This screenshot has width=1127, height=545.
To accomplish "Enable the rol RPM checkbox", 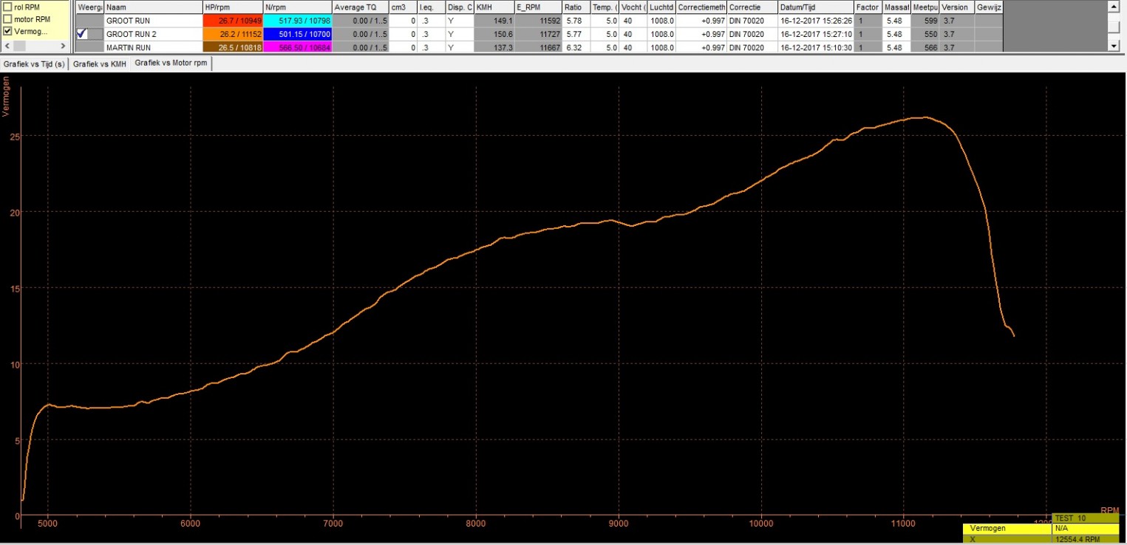I will [x=8, y=7].
